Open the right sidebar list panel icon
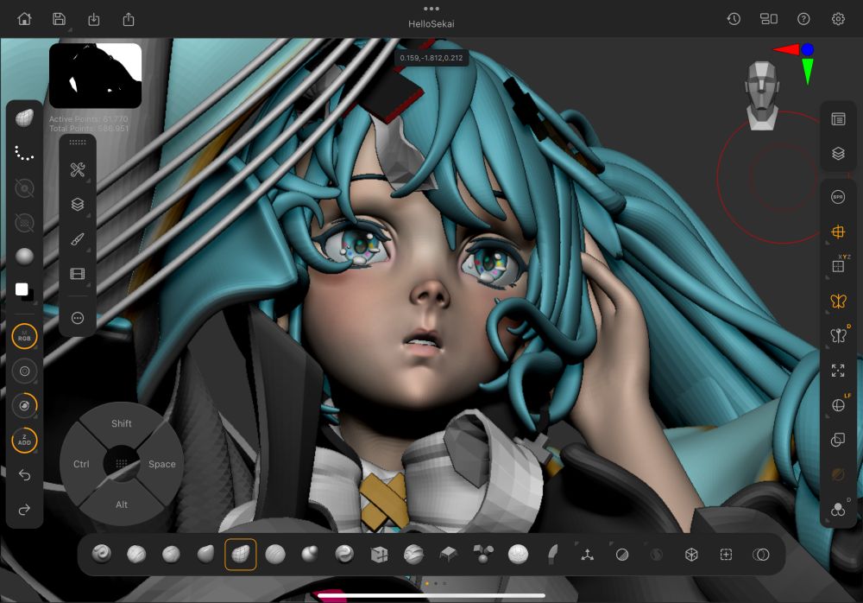 (x=838, y=119)
